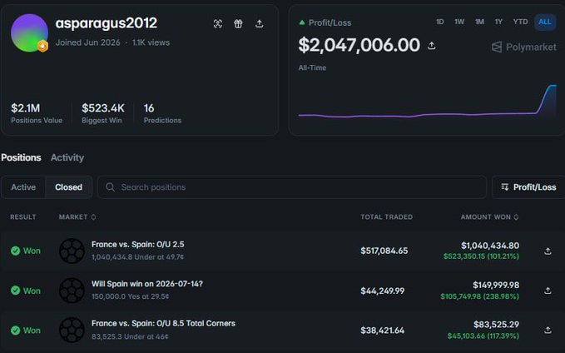The image size is (565, 353).
Task: Click 83,525.3 Under at 46¢ detail
Action: tap(130, 336)
